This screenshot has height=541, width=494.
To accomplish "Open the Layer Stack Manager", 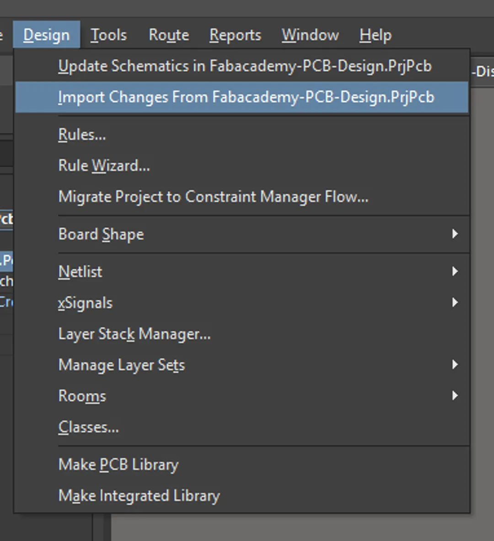I will click(x=134, y=334).
